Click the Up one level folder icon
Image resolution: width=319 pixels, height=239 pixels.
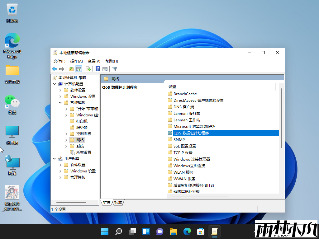point(71,69)
